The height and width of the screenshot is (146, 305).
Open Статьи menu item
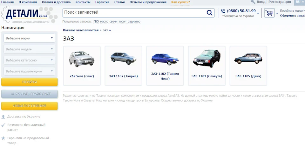click(x=119, y=2)
